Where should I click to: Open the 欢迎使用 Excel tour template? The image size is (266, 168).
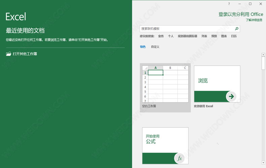217,84
